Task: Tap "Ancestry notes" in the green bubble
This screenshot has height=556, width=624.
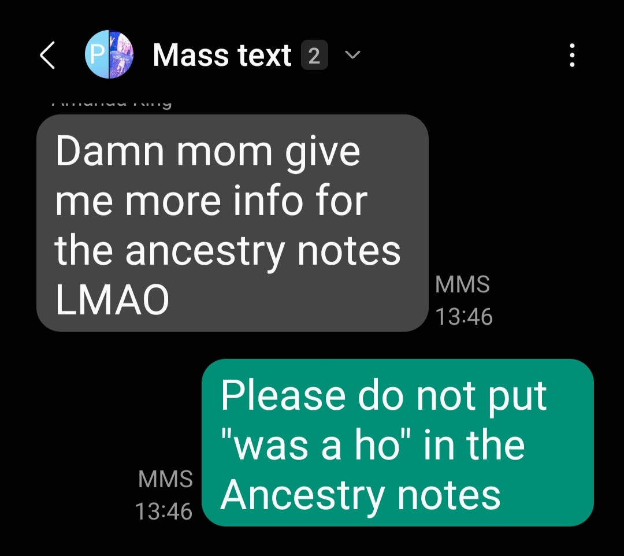Action: [x=360, y=495]
